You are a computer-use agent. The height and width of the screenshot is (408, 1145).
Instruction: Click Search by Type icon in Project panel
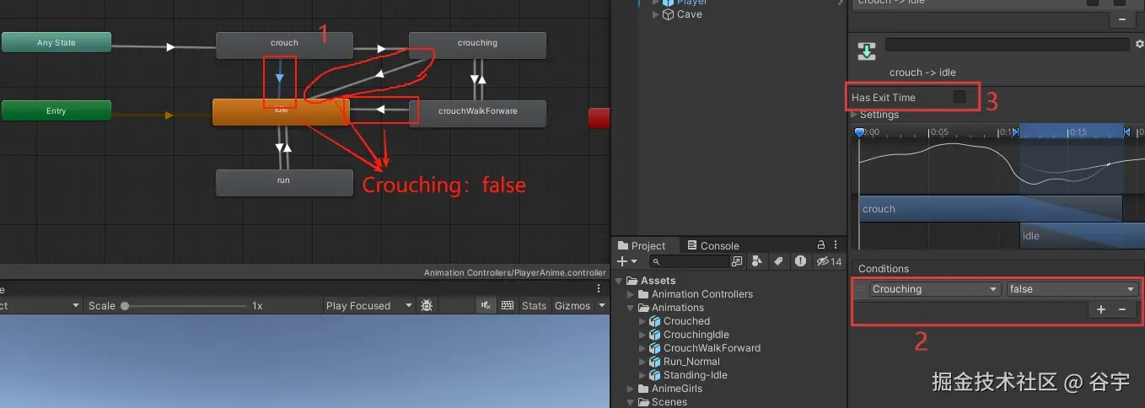pos(756,261)
